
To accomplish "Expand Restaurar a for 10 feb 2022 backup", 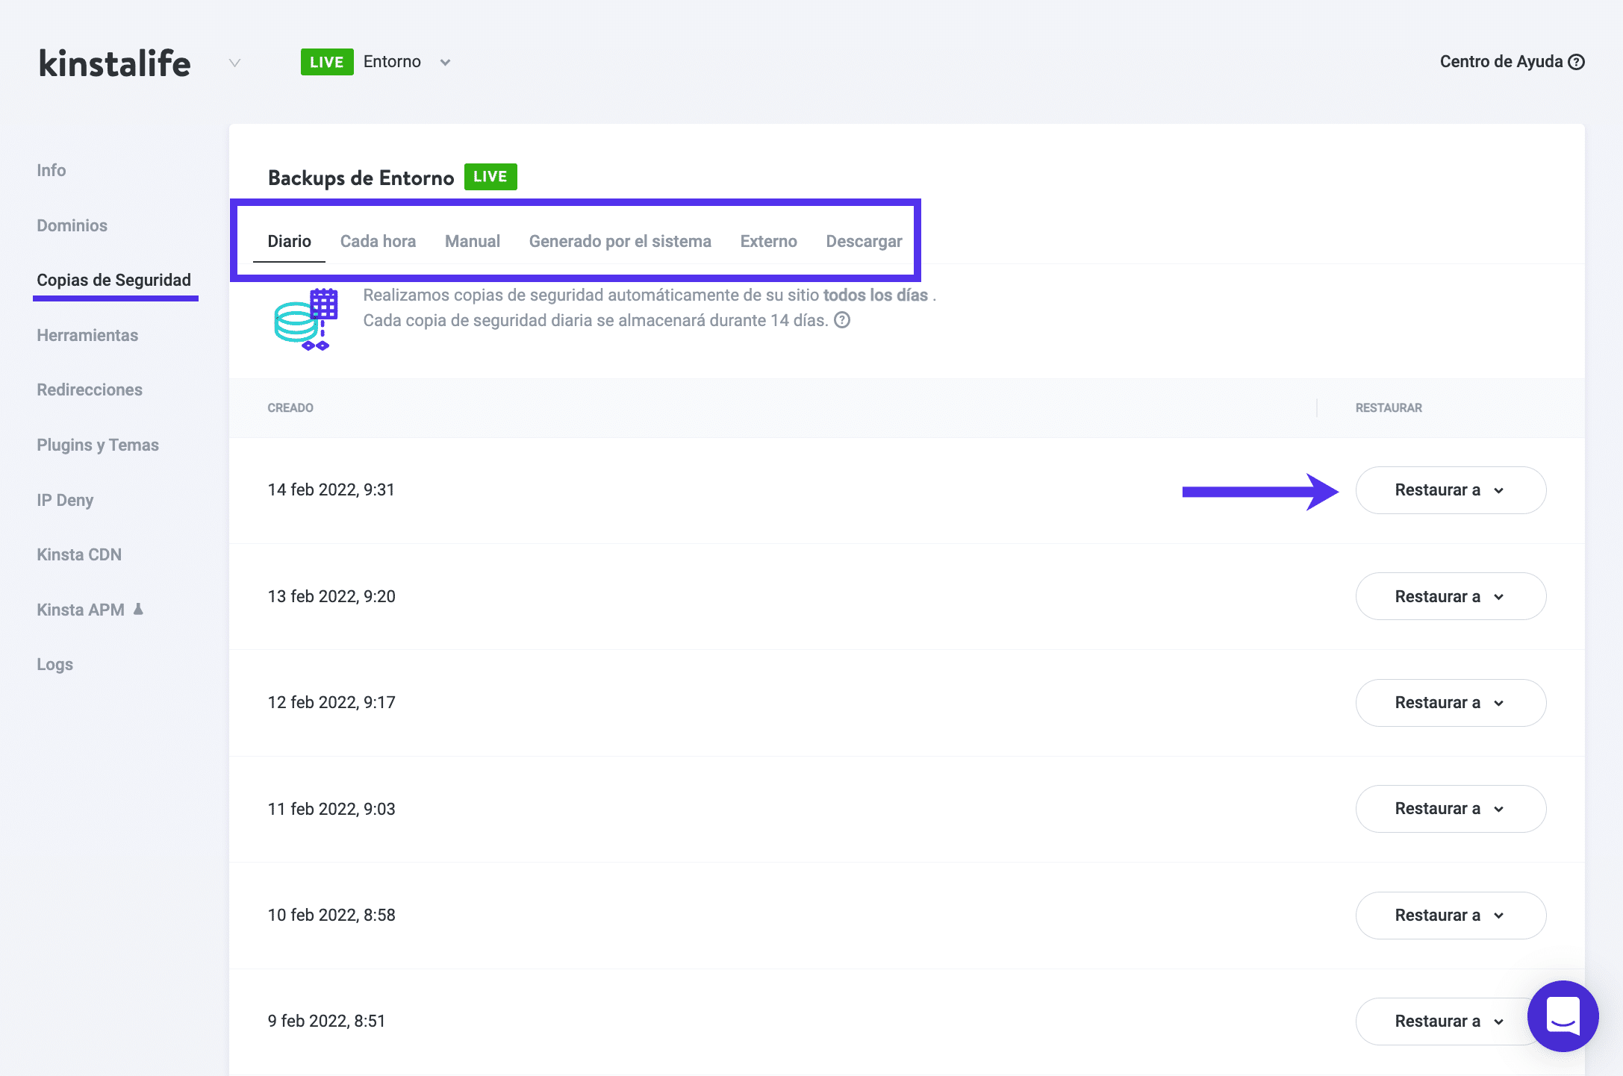I will click(1450, 916).
